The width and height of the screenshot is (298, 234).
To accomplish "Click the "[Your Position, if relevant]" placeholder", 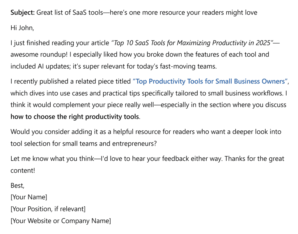I will click(x=48, y=209).
